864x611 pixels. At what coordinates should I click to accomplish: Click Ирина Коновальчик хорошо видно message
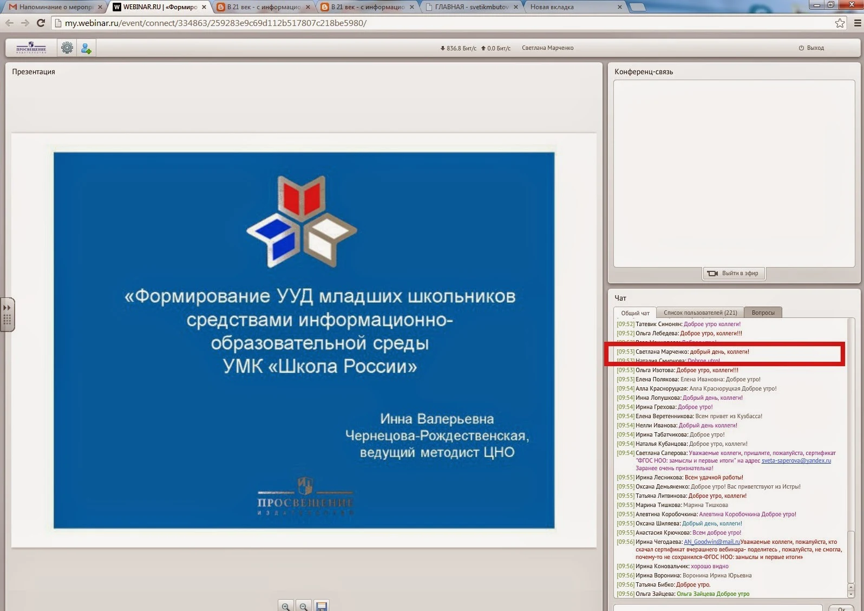tap(672, 566)
